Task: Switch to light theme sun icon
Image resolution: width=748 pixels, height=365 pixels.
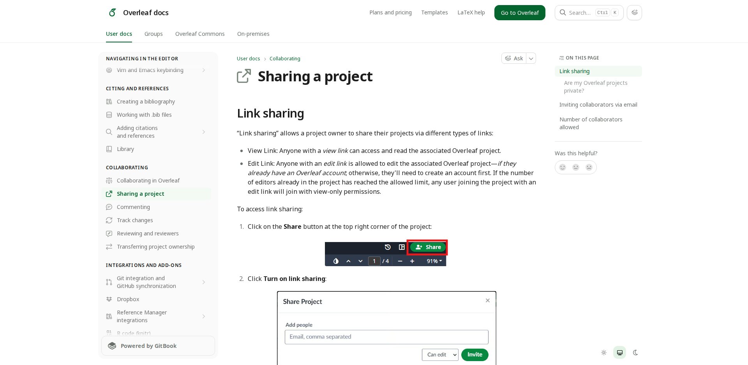Action: (604, 353)
